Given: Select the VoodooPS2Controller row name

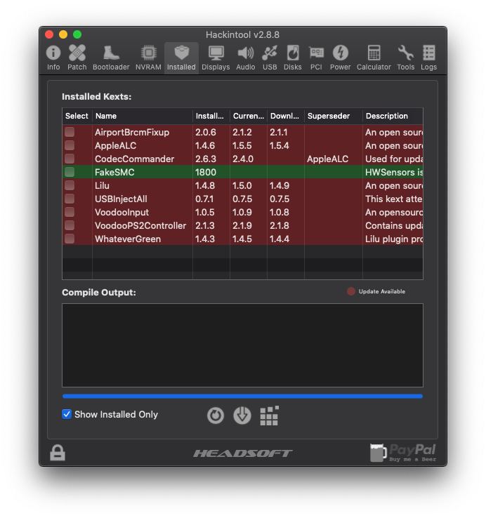Looking at the screenshot, I should [140, 225].
